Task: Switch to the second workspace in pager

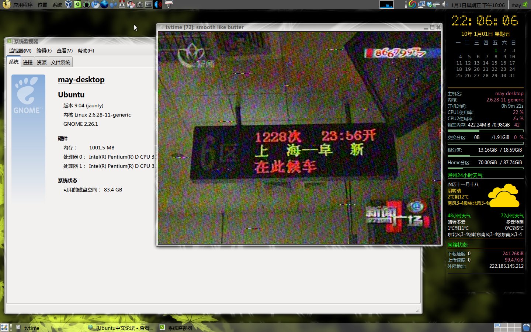Action: [x=504, y=325]
